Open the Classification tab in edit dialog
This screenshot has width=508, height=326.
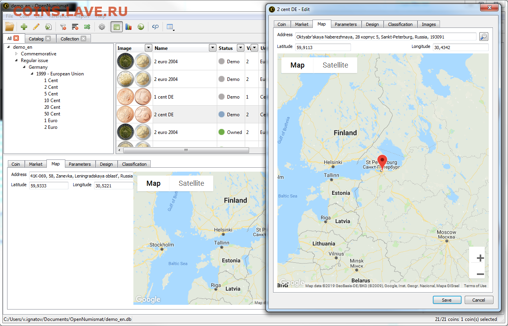click(x=400, y=24)
